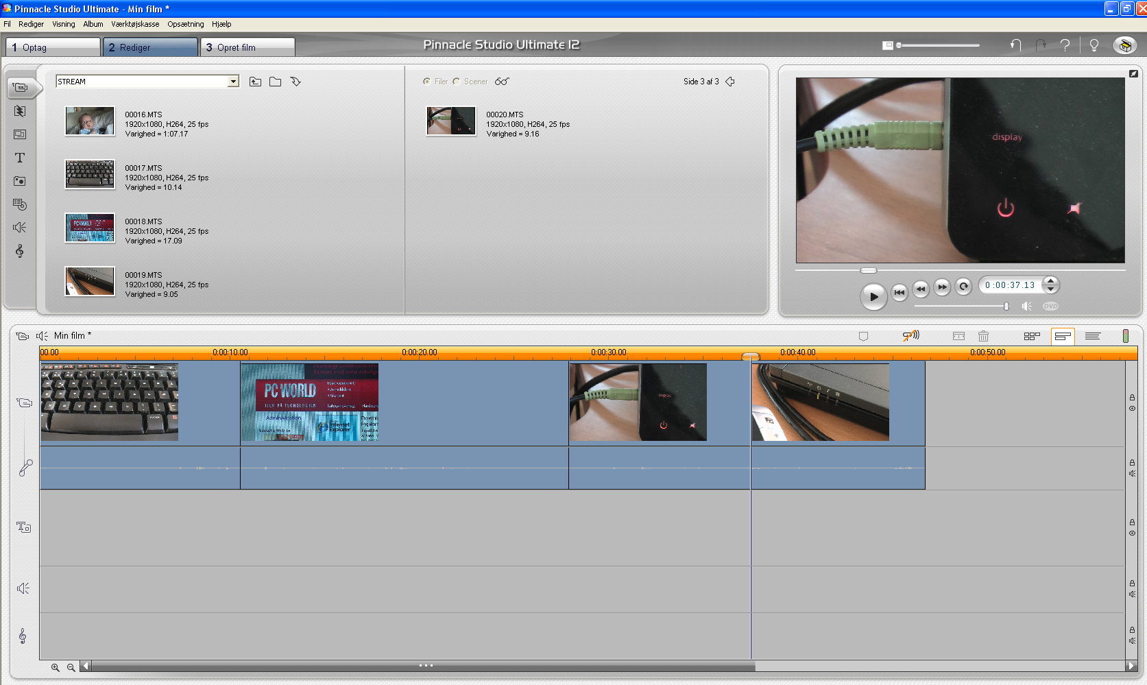The image size is (1147, 685).
Task: Select the Scener radio button
Action: pos(457,82)
